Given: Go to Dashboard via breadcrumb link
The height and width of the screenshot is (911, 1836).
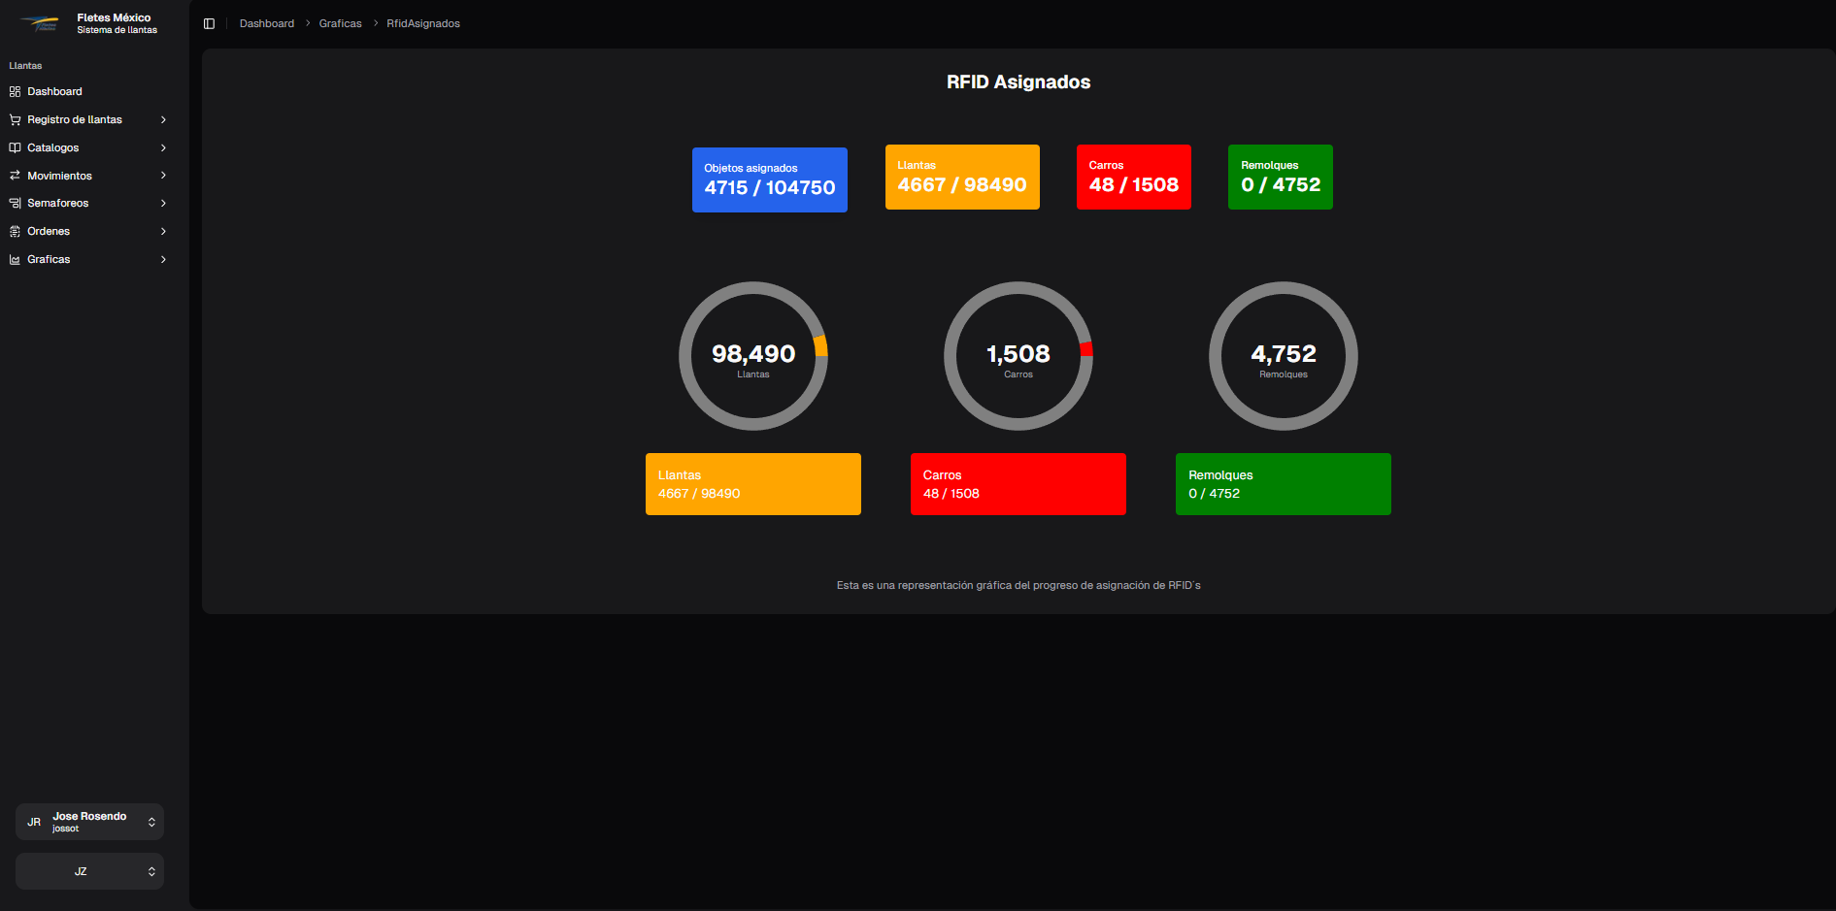Looking at the screenshot, I should (x=266, y=23).
